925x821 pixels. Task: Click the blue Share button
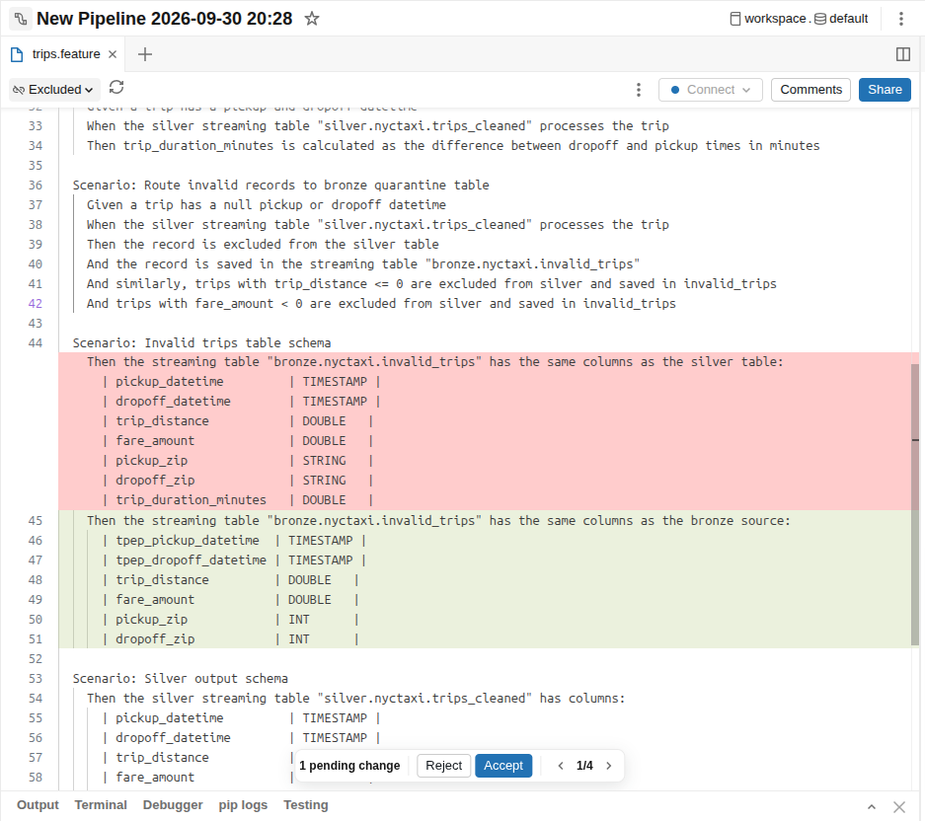[x=885, y=90]
